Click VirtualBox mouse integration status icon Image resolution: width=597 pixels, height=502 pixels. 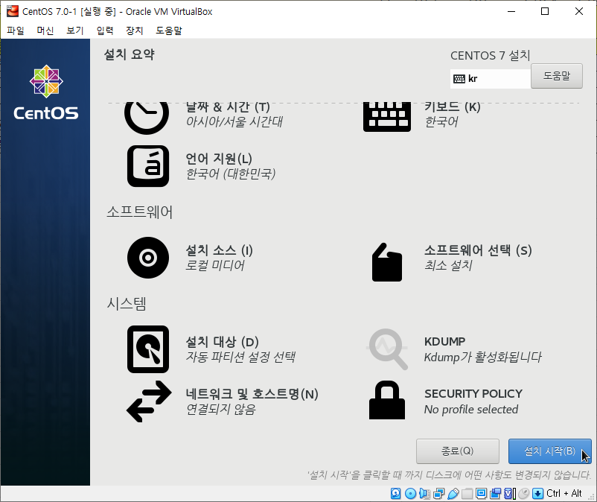(x=524, y=494)
